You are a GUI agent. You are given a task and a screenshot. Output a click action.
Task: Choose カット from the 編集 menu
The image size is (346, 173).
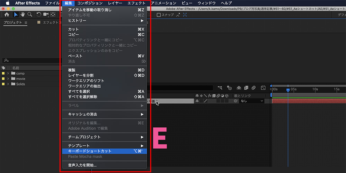tap(104, 29)
